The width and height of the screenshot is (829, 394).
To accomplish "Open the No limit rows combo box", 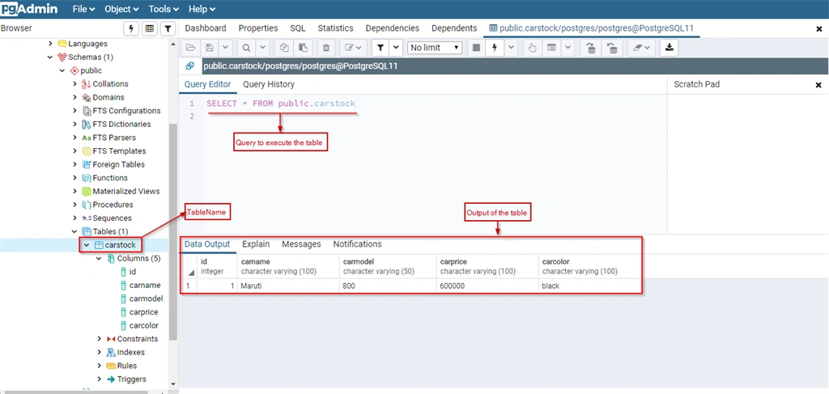I will 435,48.
